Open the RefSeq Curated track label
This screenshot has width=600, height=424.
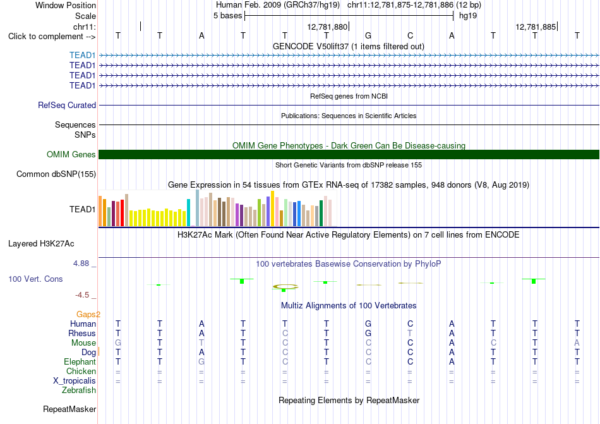pos(67,105)
